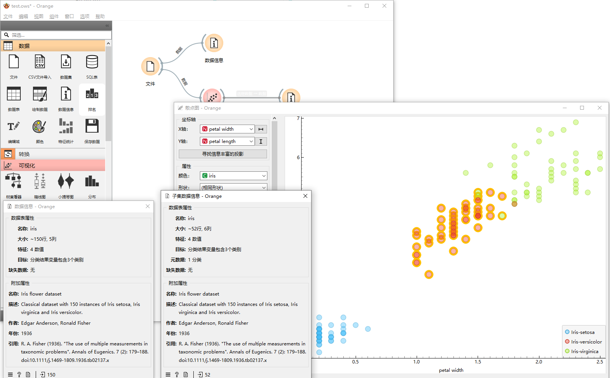Select the 文件 node on the canvas
Viewport: 610px width, 378px height.
150,67
